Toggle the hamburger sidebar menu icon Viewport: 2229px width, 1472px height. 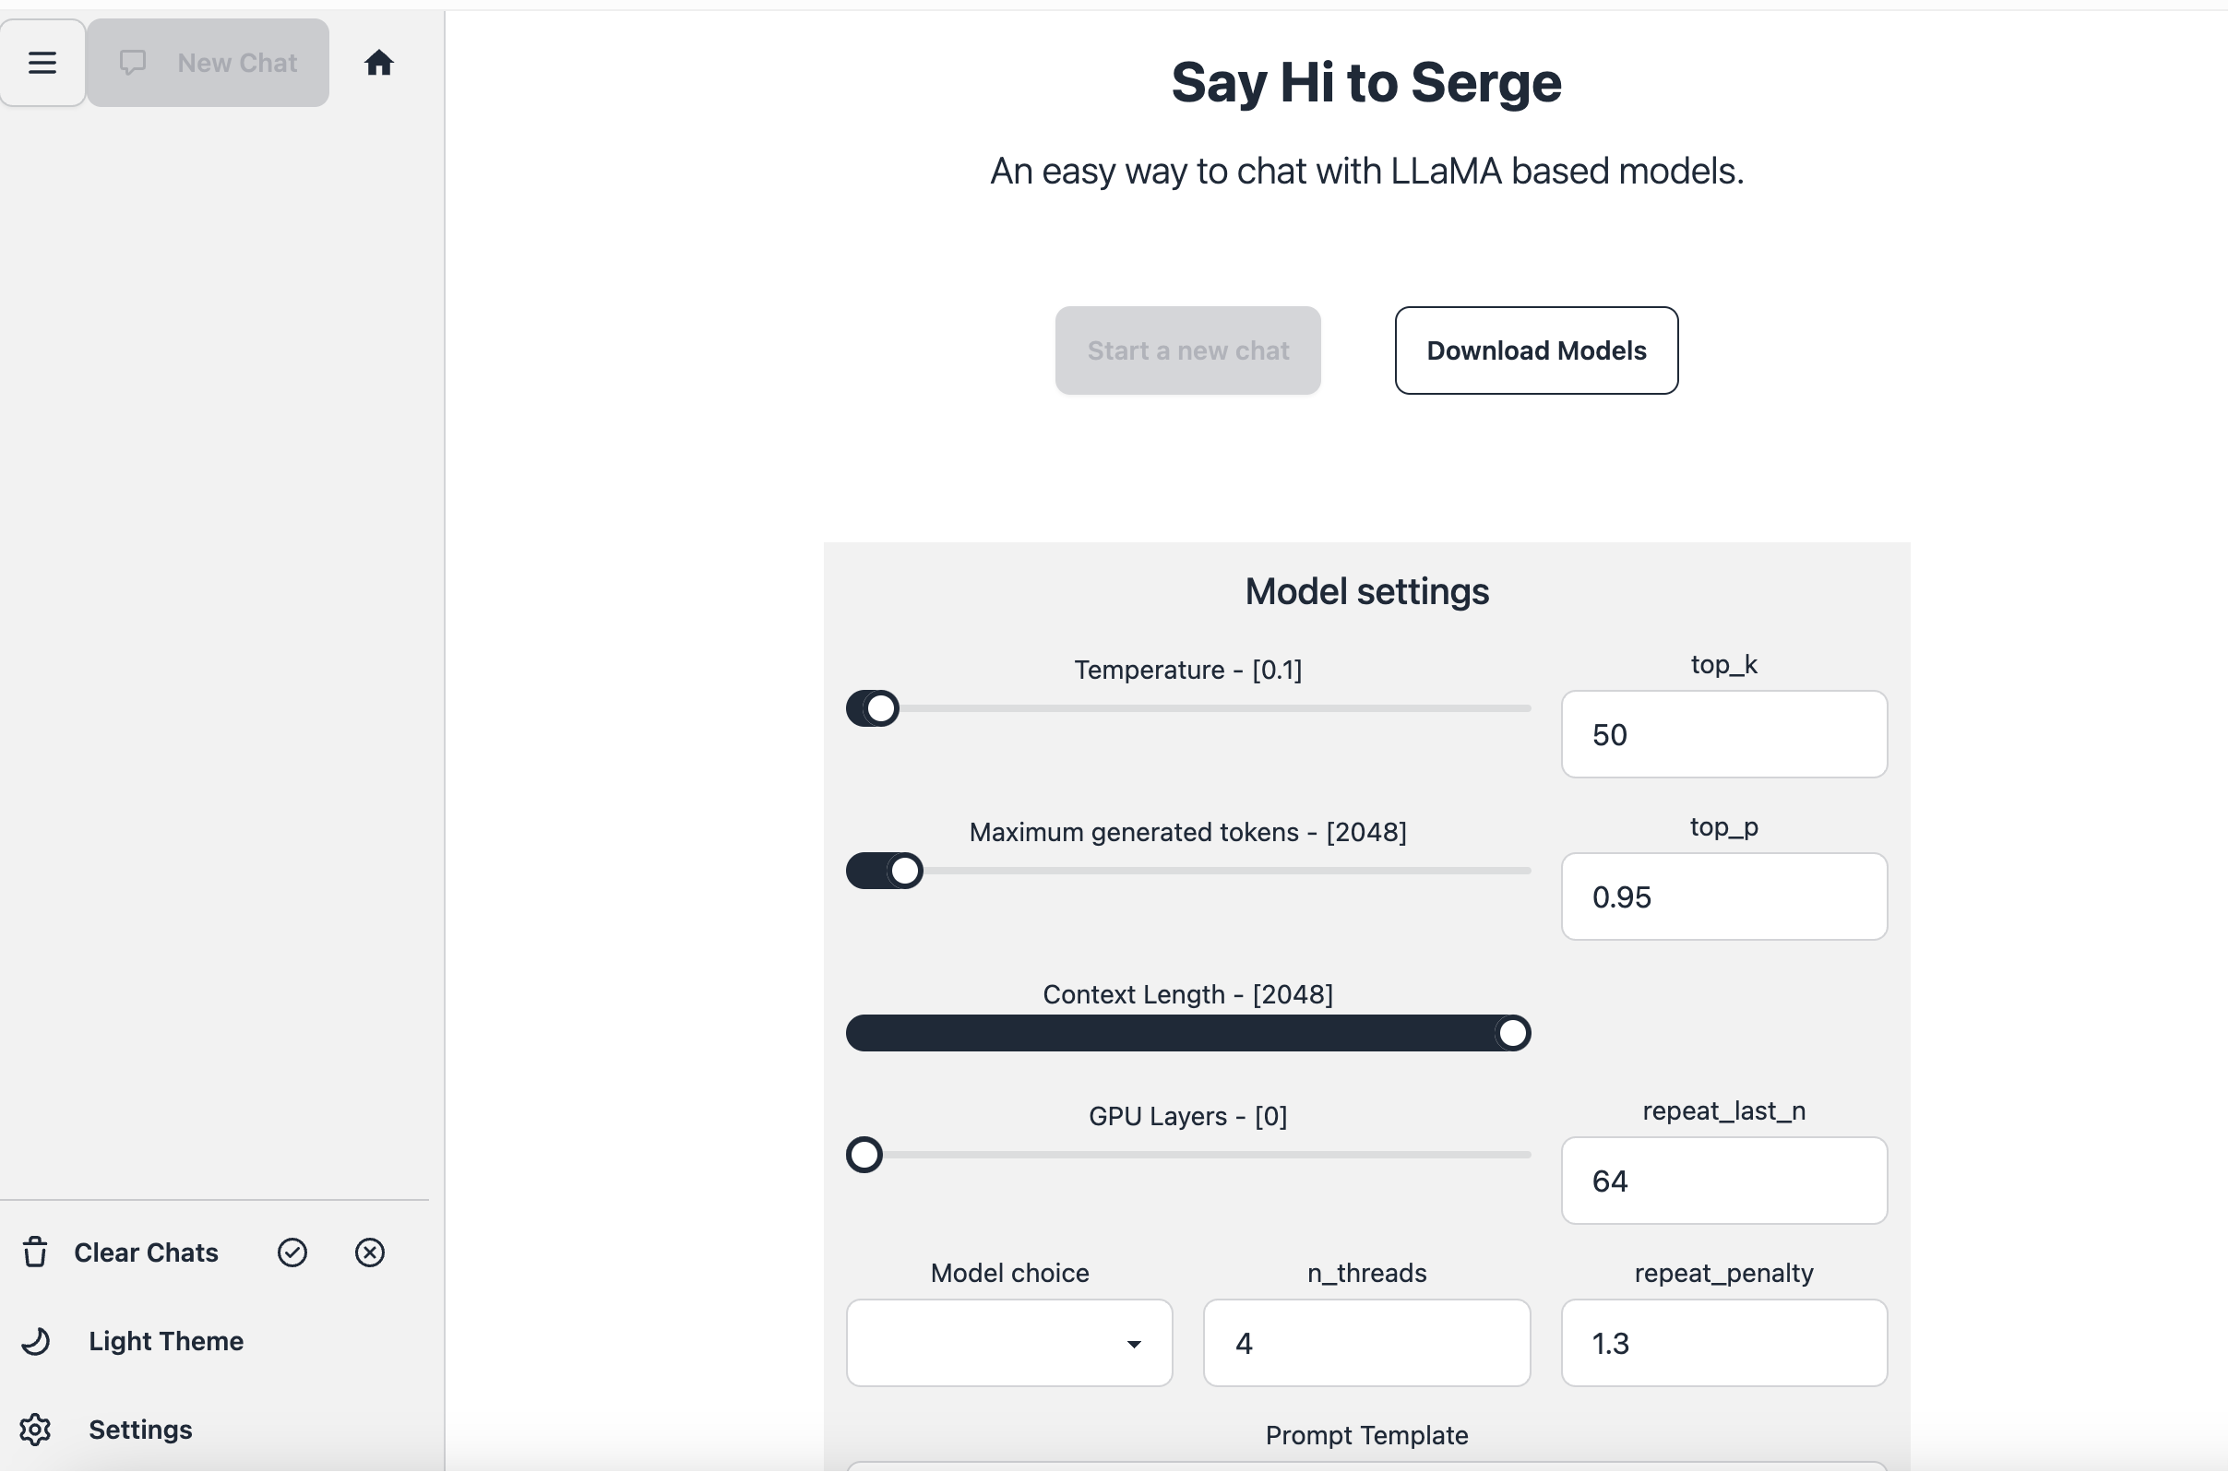click(42, 63)
